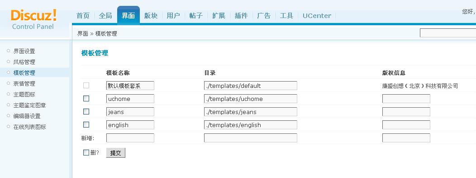Click the uchome template name field
Viewport: 476px width, 178px height.
130,99
